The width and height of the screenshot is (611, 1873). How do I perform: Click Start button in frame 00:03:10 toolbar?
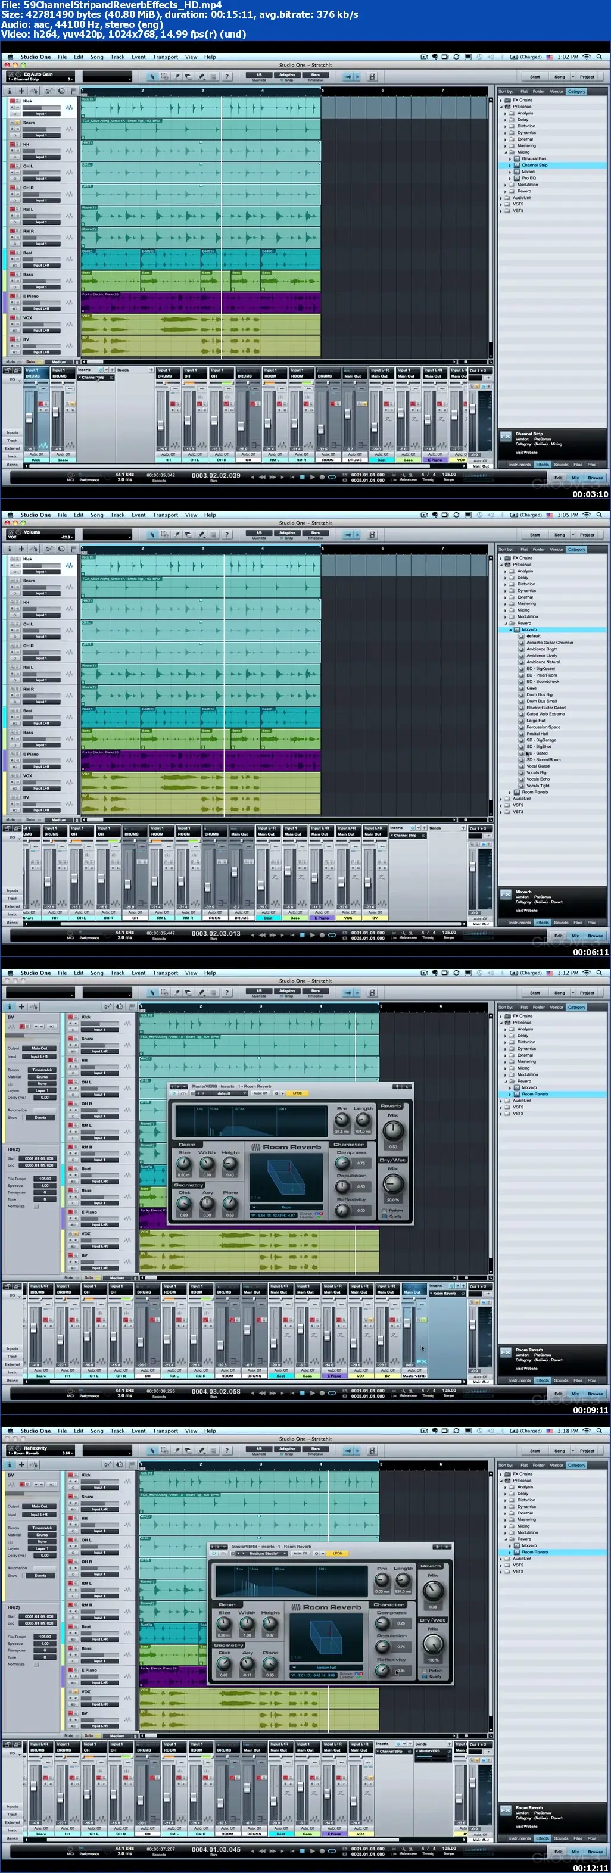pos(535,76)
